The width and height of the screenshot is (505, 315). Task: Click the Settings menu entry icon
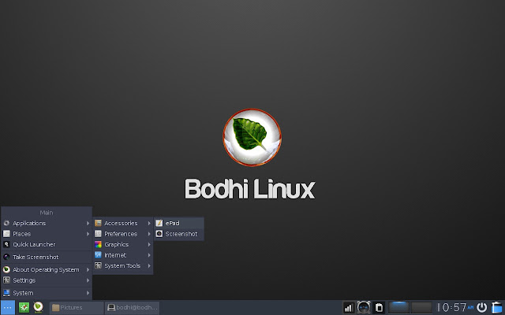6,280
